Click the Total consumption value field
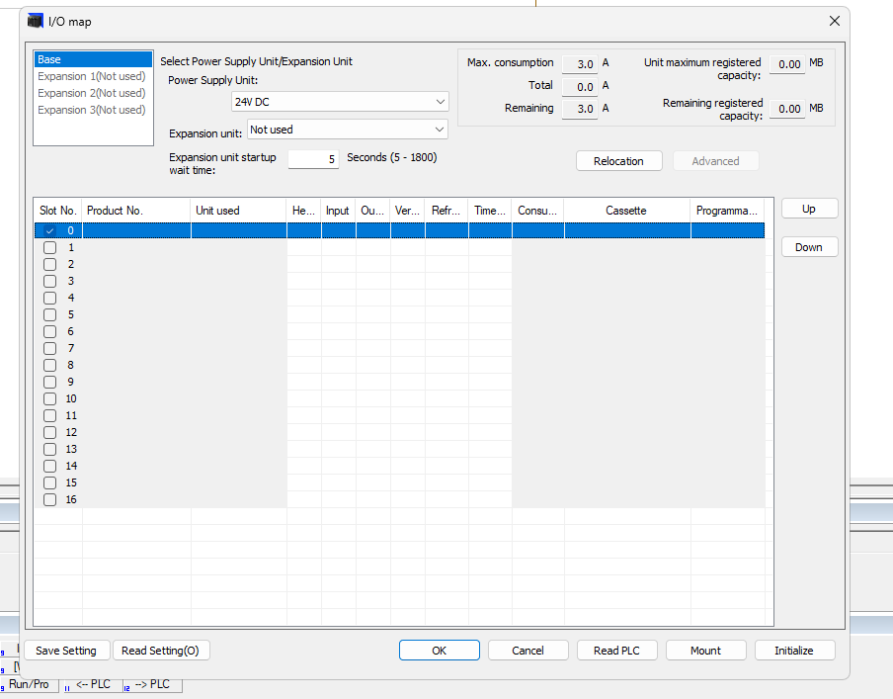The width and height of the screenshot is (893, 699). (580, 87)
